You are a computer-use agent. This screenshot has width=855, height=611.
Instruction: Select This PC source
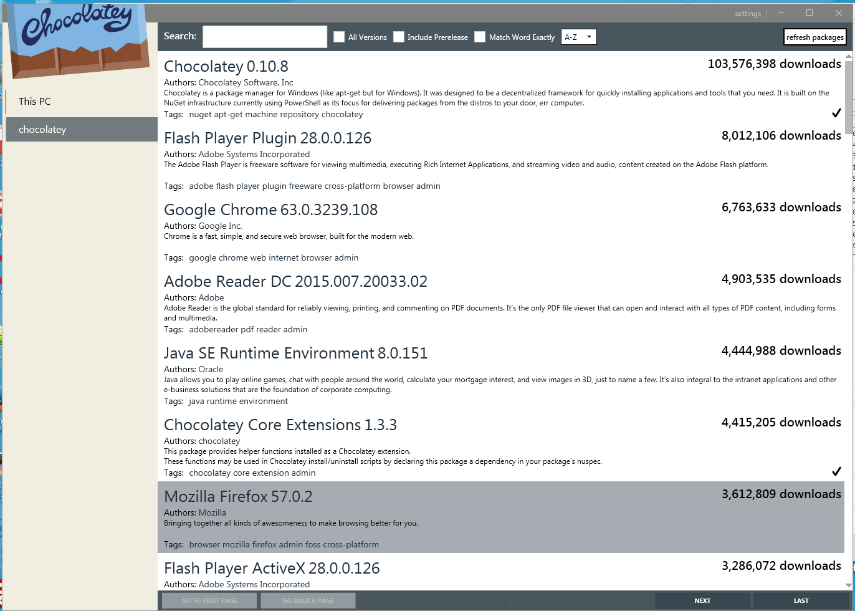click(x=82, y=101)
